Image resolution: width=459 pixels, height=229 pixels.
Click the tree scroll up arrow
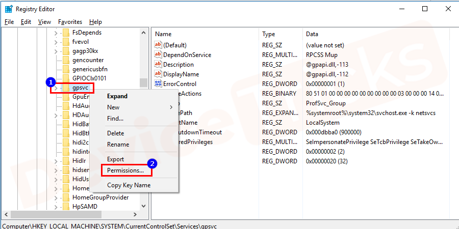pos(143,33)
